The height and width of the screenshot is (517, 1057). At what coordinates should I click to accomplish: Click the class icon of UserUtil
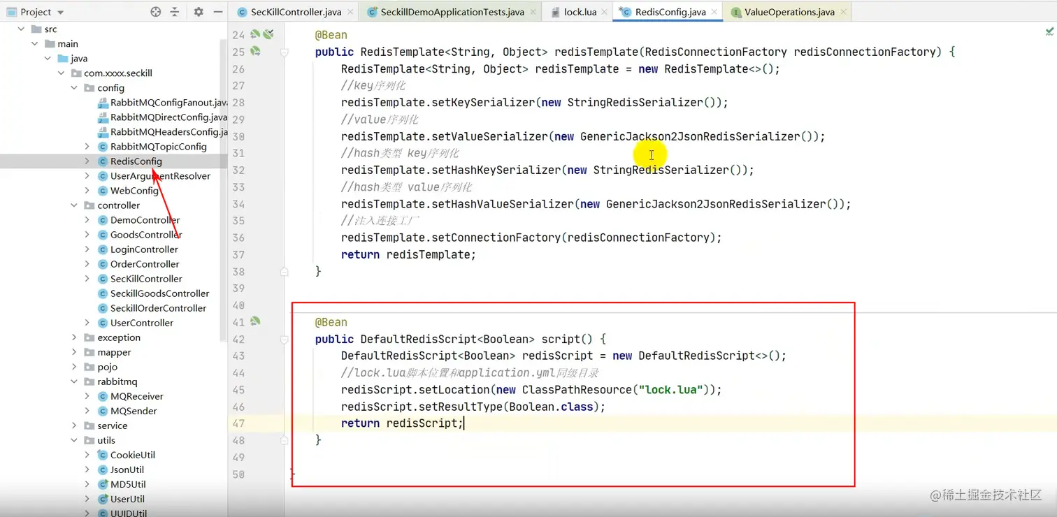click(103, 499)
